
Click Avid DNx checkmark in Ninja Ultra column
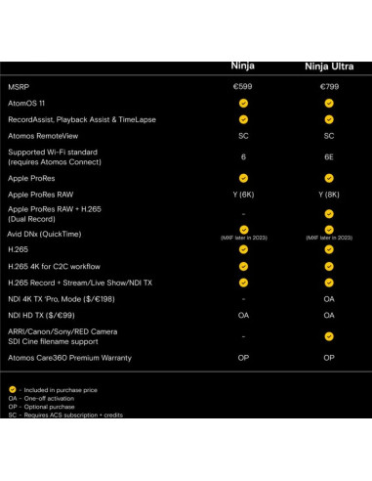tap(329, 230)
